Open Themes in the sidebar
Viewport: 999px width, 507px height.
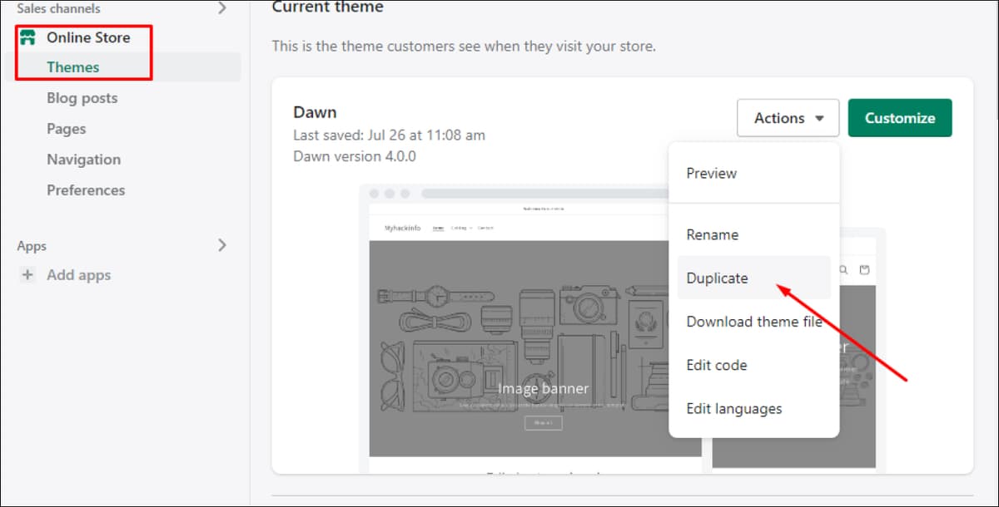(x=73, y=67)
